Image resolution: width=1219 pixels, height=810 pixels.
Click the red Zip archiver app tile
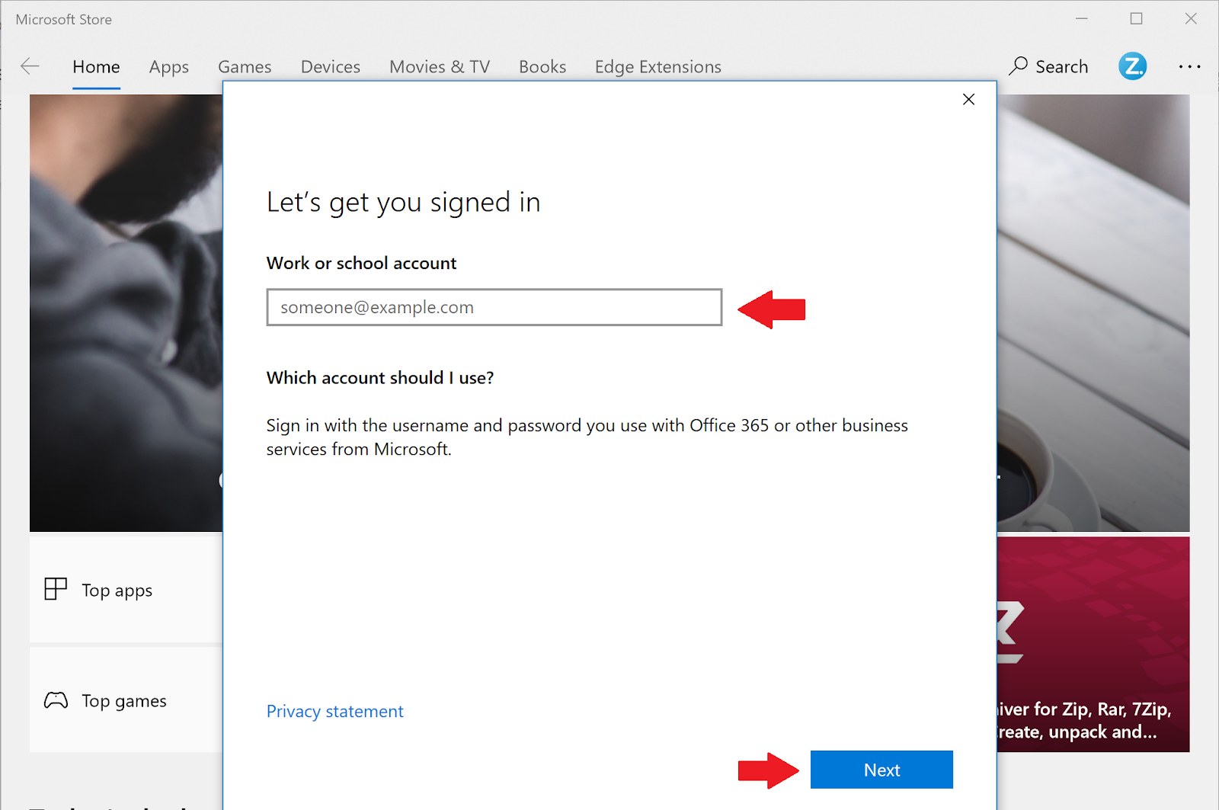click(x=1093, y=645)
